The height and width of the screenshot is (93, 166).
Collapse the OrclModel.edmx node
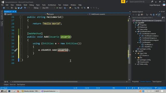[135, 32]
